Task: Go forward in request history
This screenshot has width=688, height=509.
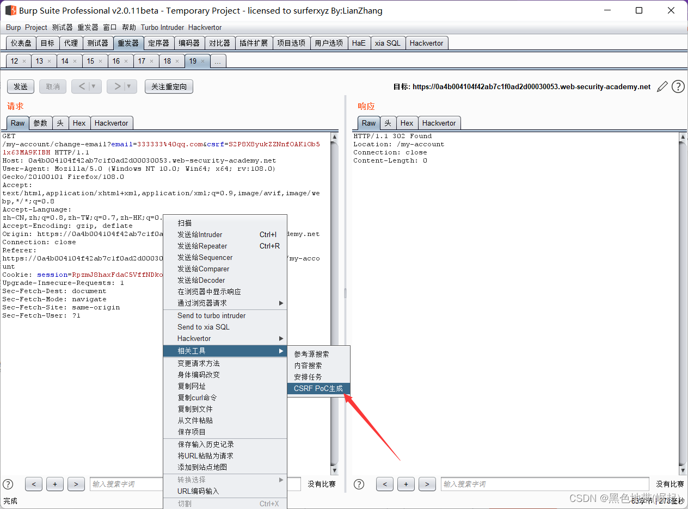Action: click(x=116, y=86)
